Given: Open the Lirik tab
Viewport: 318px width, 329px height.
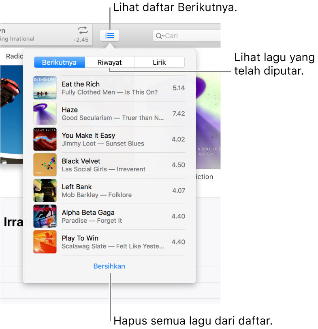Looking at the screenshot, I should (x=160, y=62).
